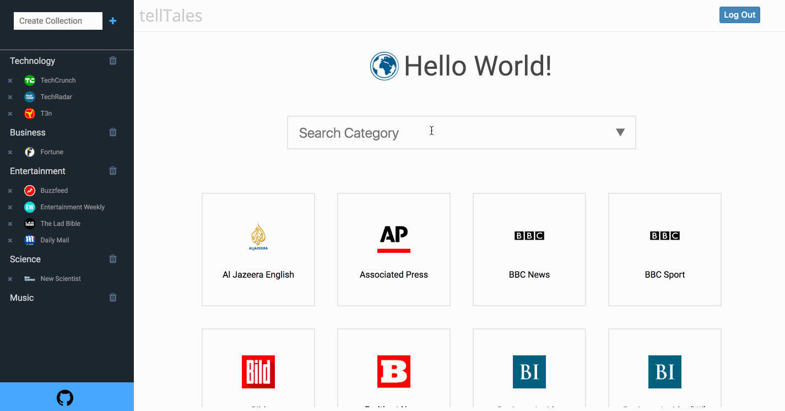Select the Technology collection heading

pyautogui.click(x=33, y=61)
